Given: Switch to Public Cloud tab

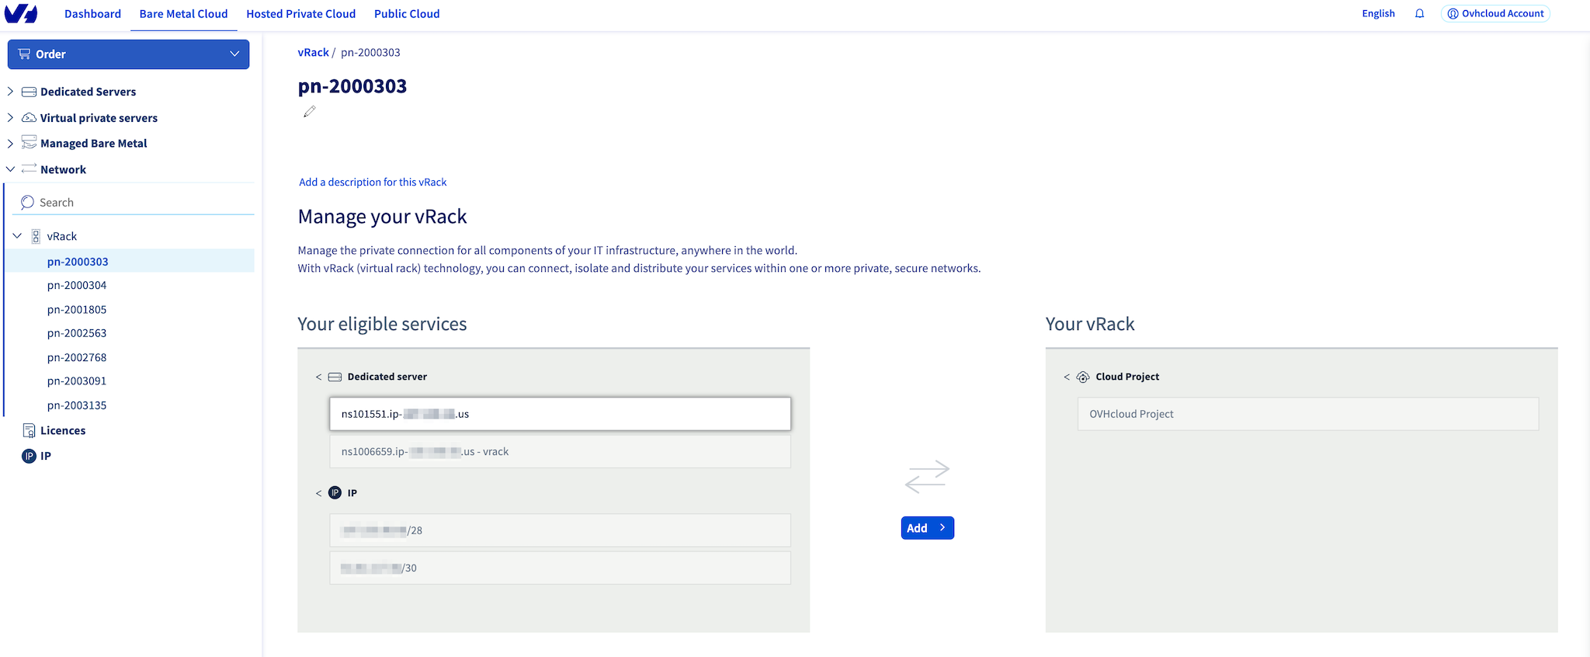Looking at the screenshot, I should click(x=407, y=14).
